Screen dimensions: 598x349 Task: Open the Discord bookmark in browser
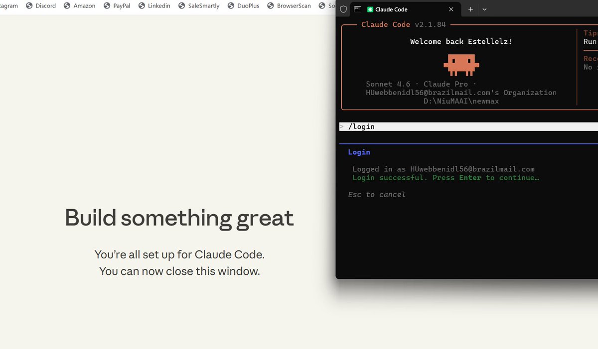point(41,6)
